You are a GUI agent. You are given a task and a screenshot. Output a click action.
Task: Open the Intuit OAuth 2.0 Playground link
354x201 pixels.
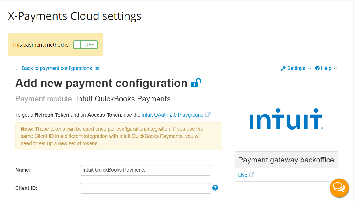[173, 115]
